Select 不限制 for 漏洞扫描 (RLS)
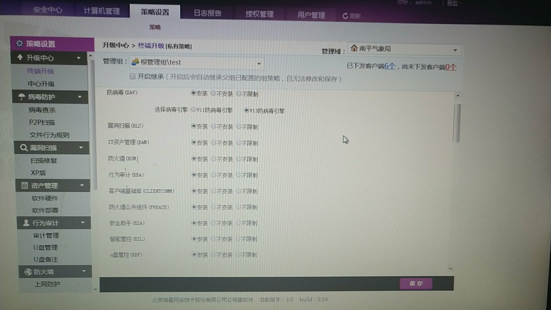This screenshot has height=310, width=551. (239, 126)
